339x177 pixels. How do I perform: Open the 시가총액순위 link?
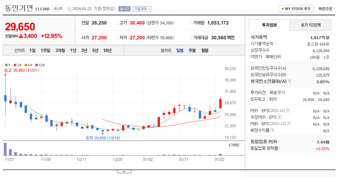point(263,44)
